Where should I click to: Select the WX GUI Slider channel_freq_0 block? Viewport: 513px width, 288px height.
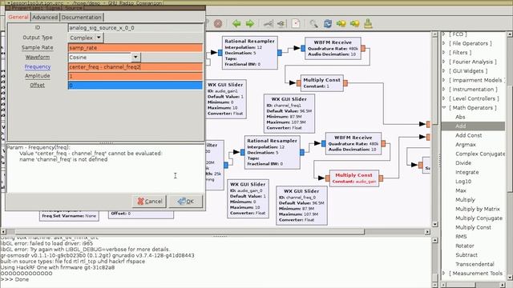301,206
